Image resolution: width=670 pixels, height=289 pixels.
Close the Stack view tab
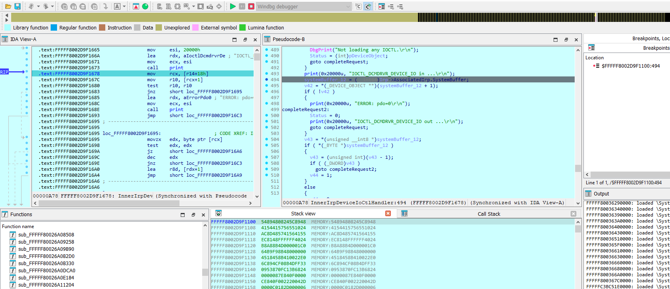pos(388,214)
